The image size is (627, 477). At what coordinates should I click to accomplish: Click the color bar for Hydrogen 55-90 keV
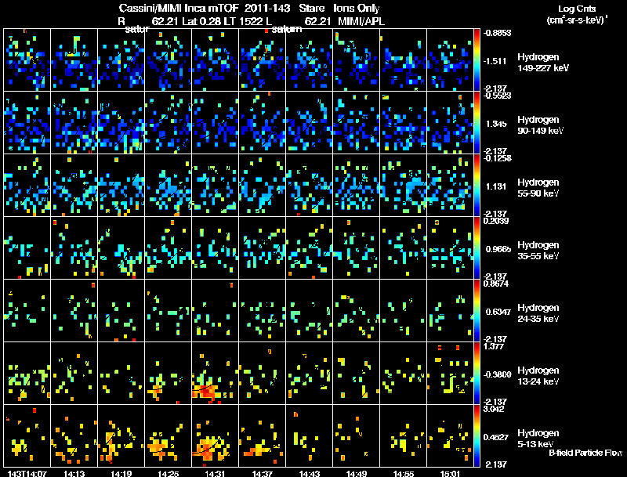(477, 186)
